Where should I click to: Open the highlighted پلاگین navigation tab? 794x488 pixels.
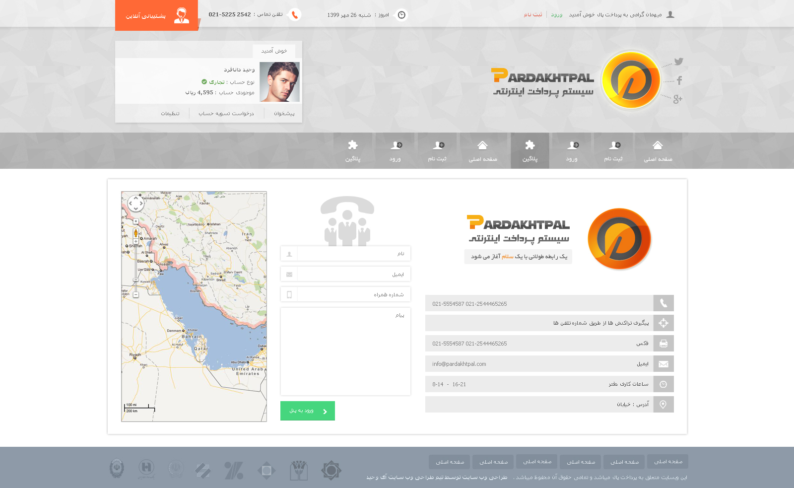(x=529, y=151)
